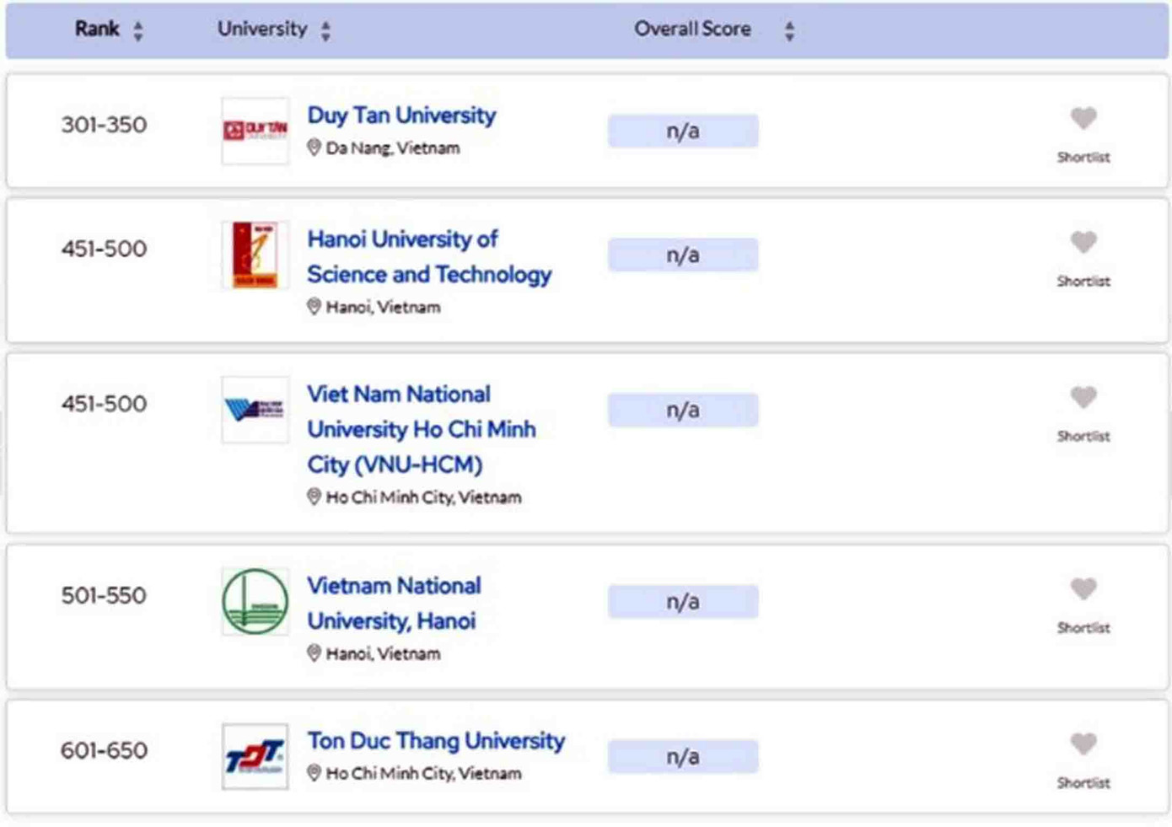The height and width of the screenshot is (827, 1172).
Task: Click the 451-500 rank label for Hanoi University
Action: point(105,249)
